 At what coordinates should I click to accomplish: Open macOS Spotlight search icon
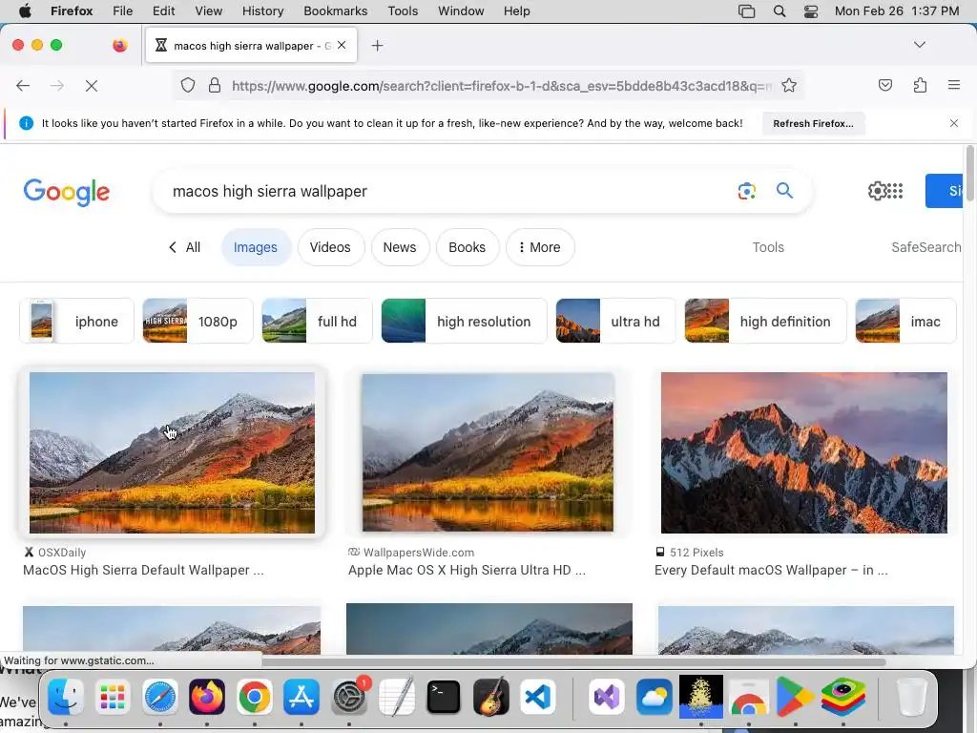779,10
